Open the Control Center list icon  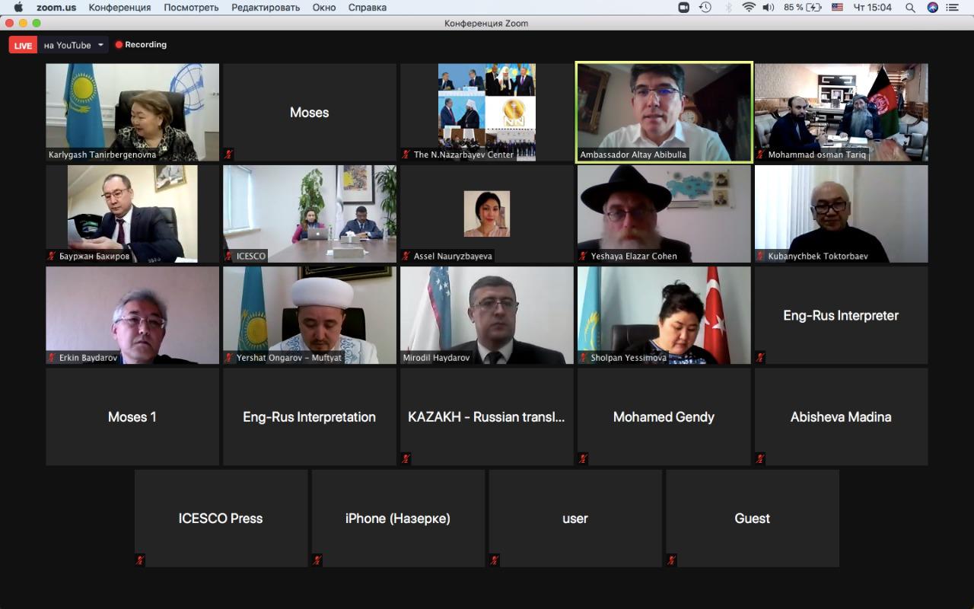[953, 8]
